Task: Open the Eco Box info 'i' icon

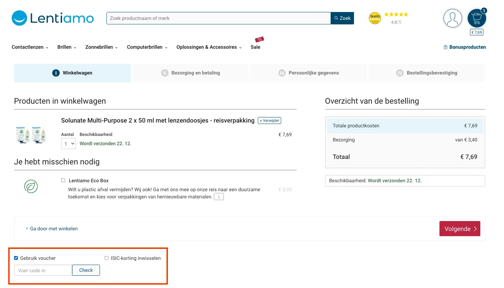Action: [219, 196]
